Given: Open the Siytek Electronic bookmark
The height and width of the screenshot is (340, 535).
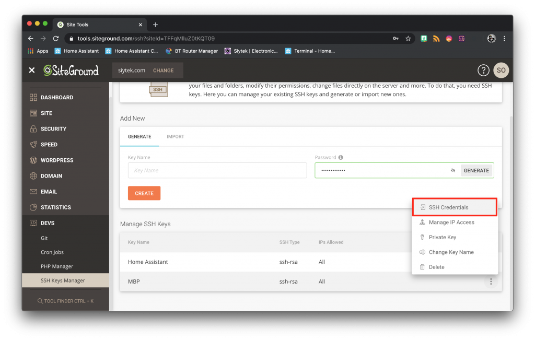Looking at the screenshot, I should coord(251,51).
